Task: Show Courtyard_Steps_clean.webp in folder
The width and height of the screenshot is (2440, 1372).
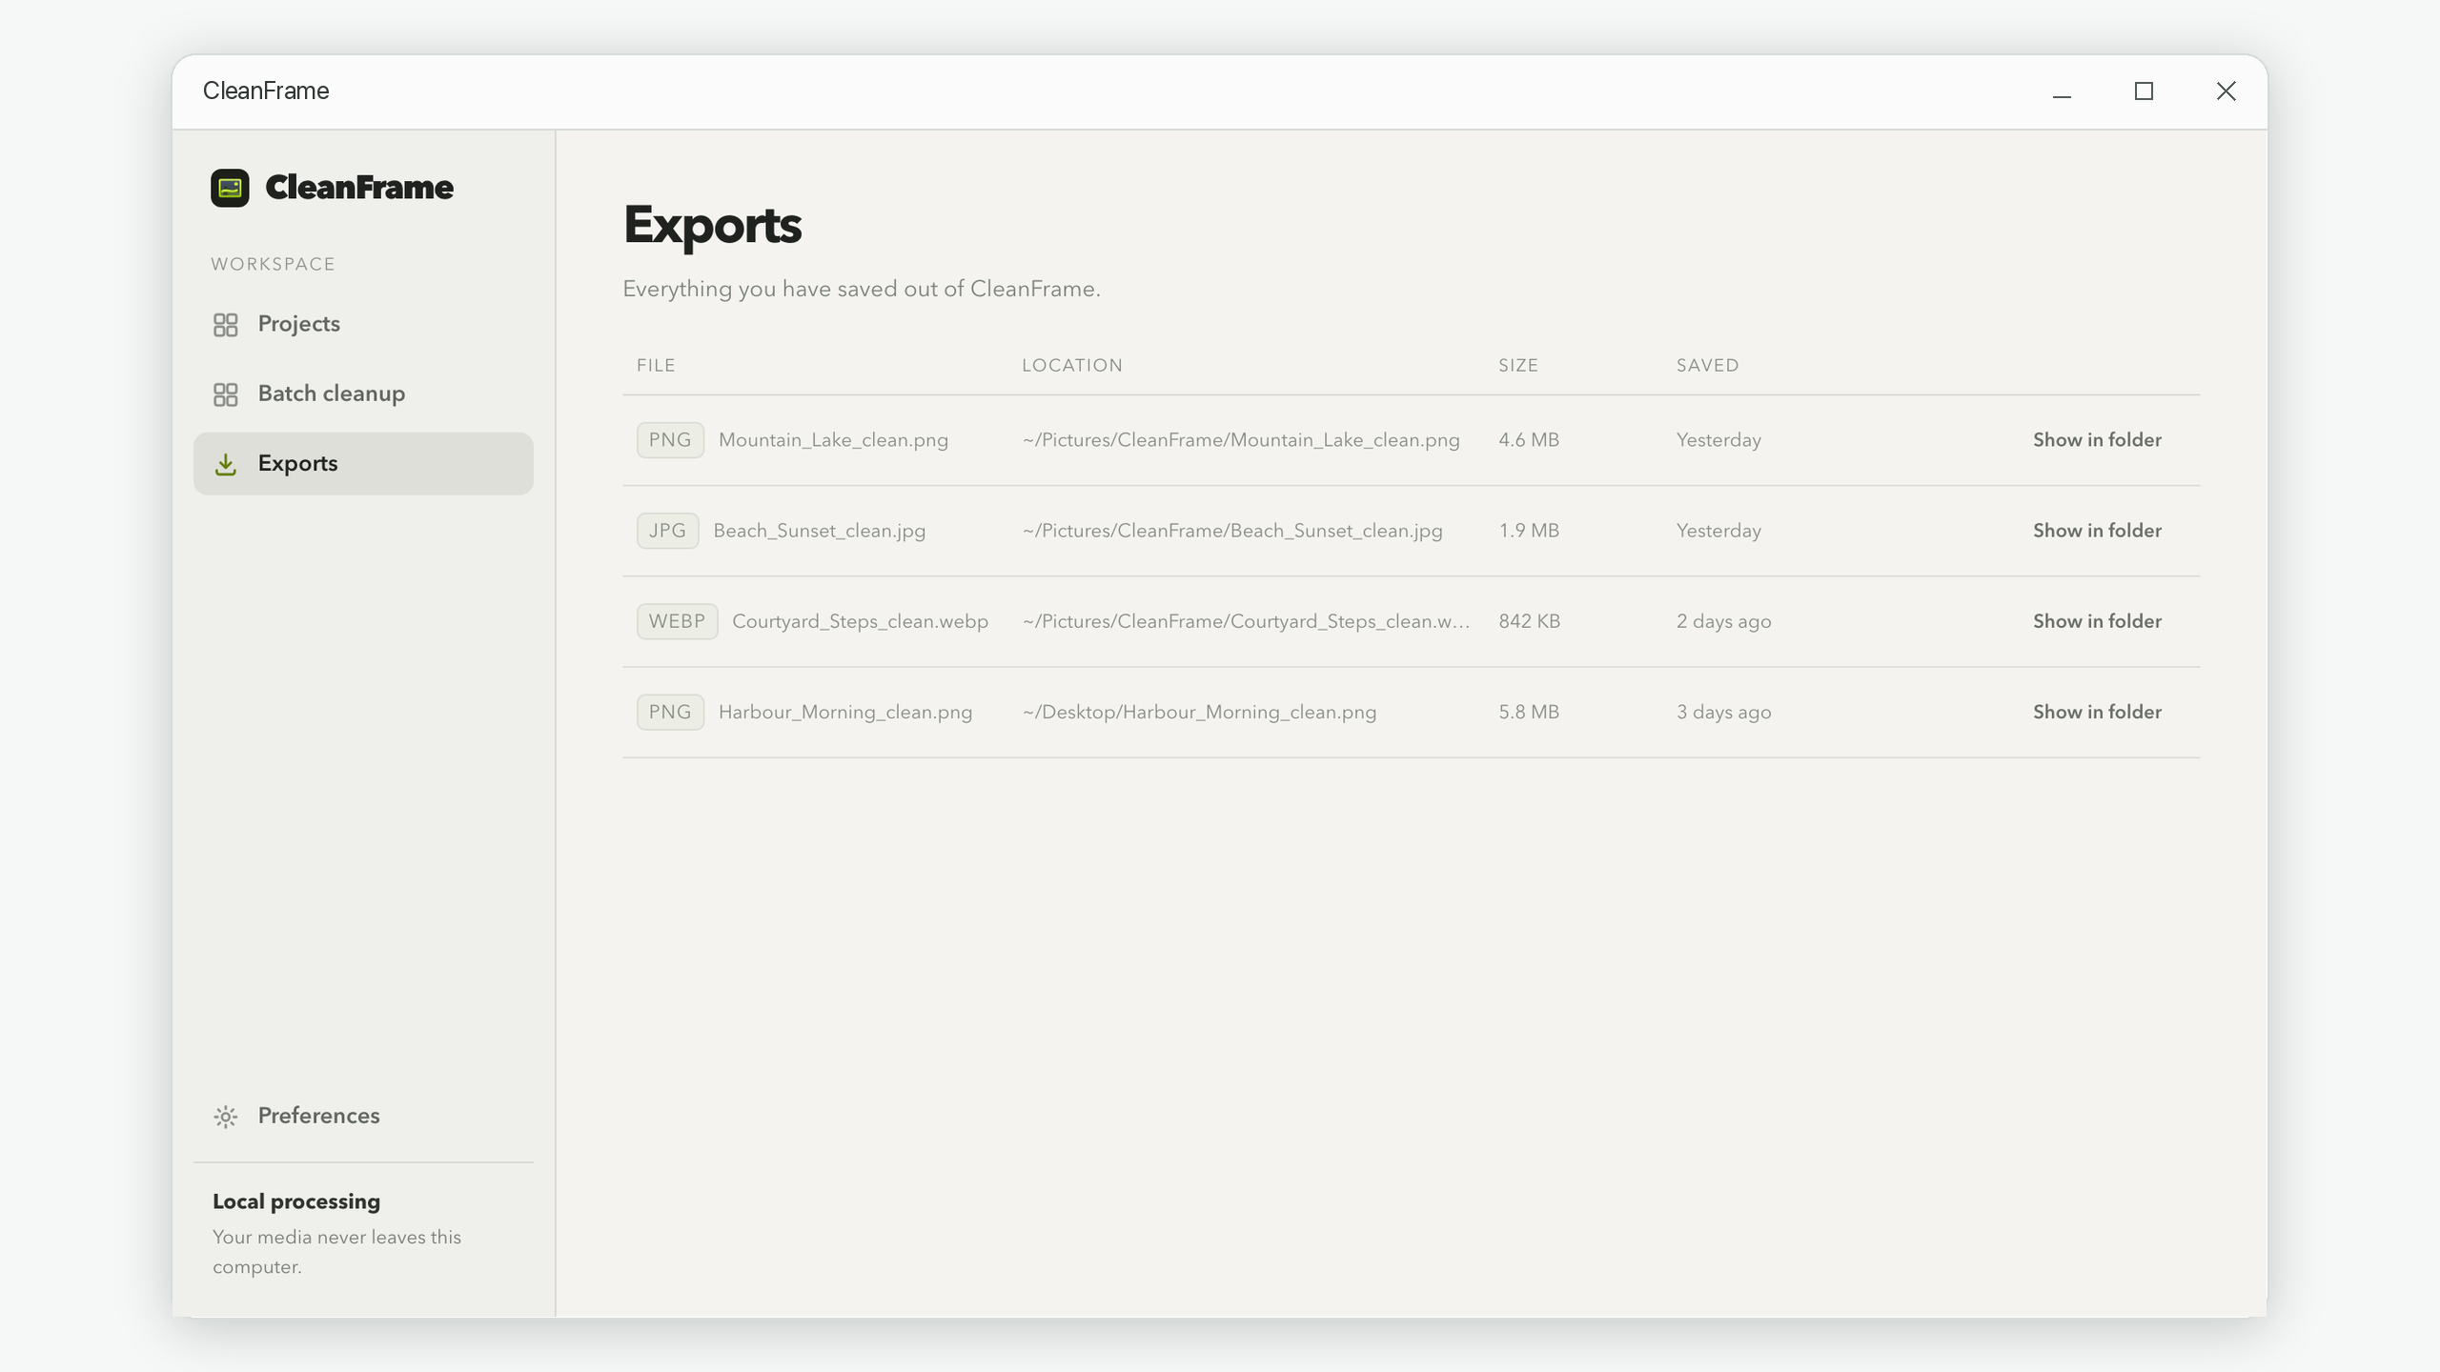Action: pos(2097,621)
